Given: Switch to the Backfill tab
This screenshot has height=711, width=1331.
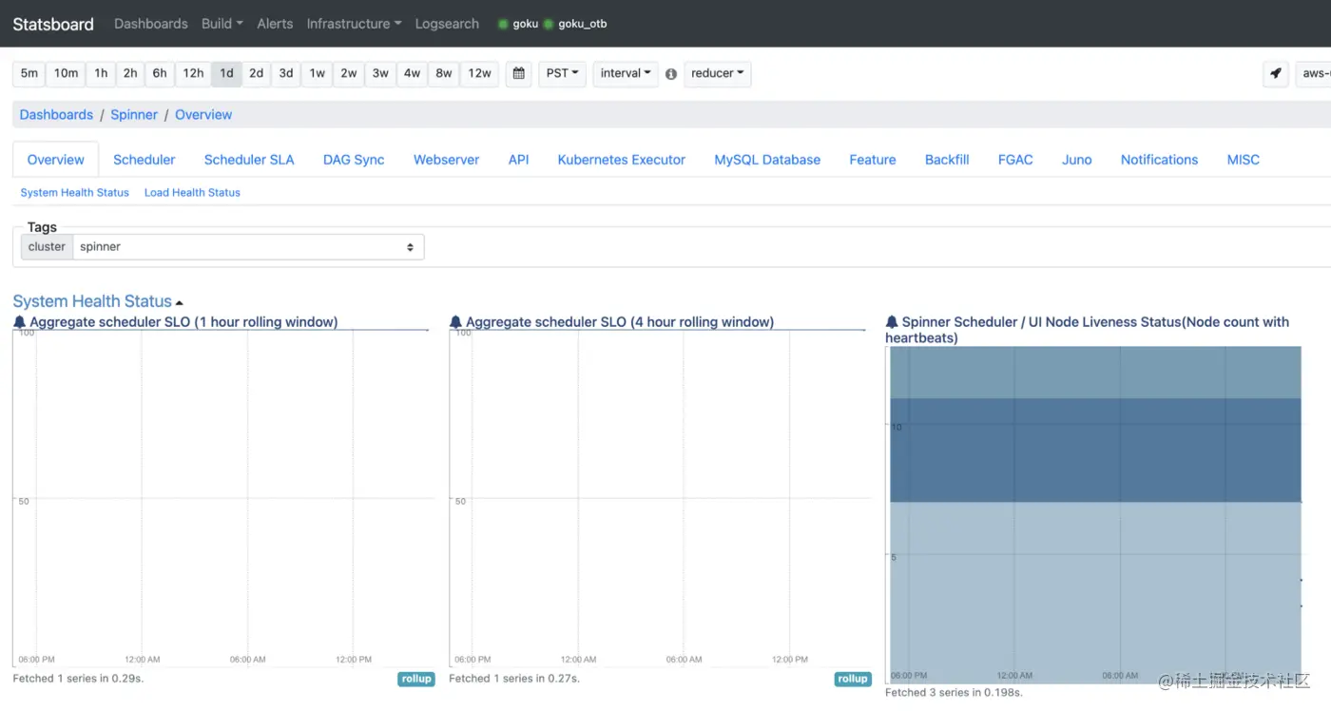Looking at the screenshot, I should click(x=947, y=160).
